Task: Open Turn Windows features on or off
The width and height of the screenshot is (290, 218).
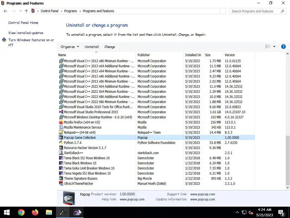Action: (x=31, y=42)
